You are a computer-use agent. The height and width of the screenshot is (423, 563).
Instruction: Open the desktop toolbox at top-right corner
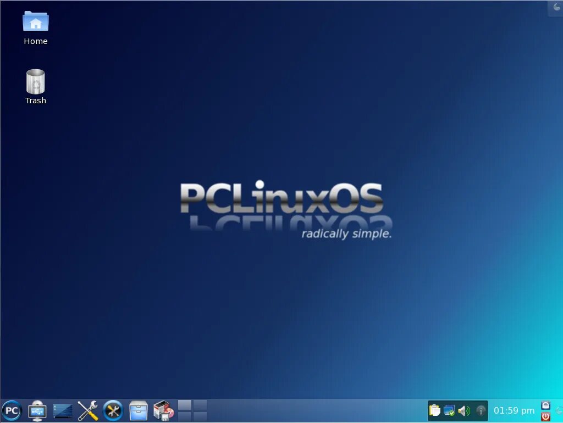[x=556, y=8]
